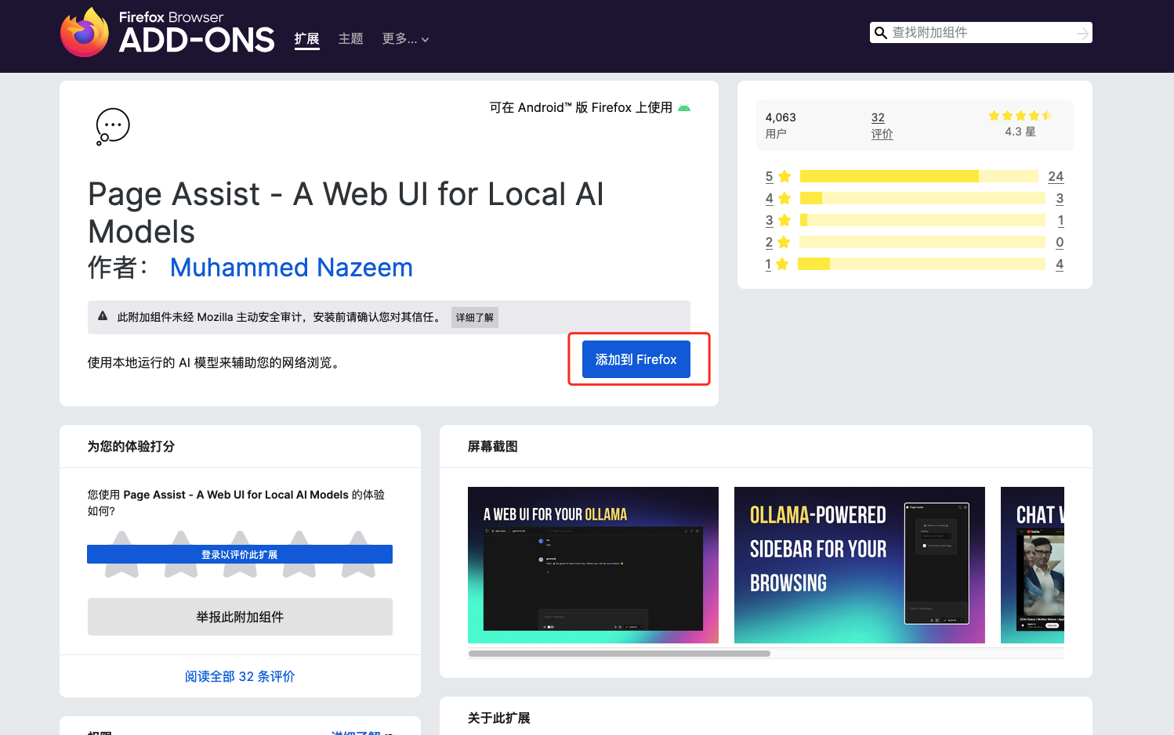This screenshot has height=735, width=1174.
Task: Click the count 0 for 2-star reviews
Action: click(1060, 242)
